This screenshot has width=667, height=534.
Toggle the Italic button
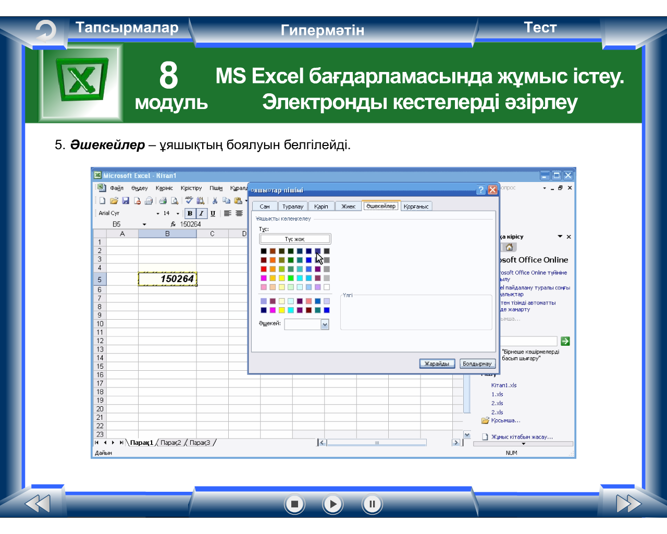tap(201, 213)
